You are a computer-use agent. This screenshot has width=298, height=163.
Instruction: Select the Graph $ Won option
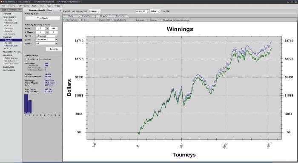pos(96,20)
